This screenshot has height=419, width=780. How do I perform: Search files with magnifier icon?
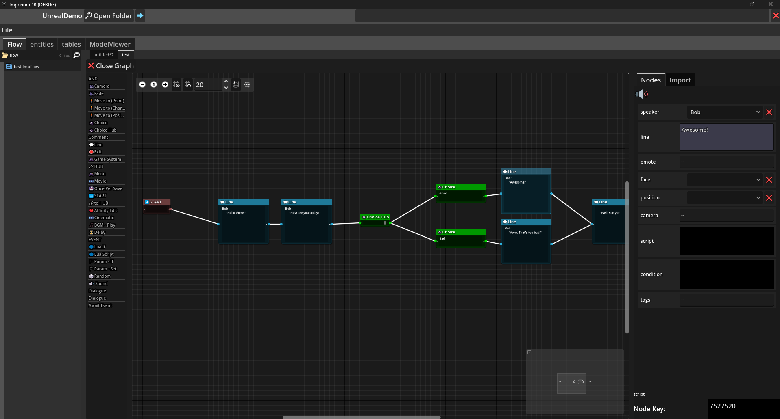76,55
